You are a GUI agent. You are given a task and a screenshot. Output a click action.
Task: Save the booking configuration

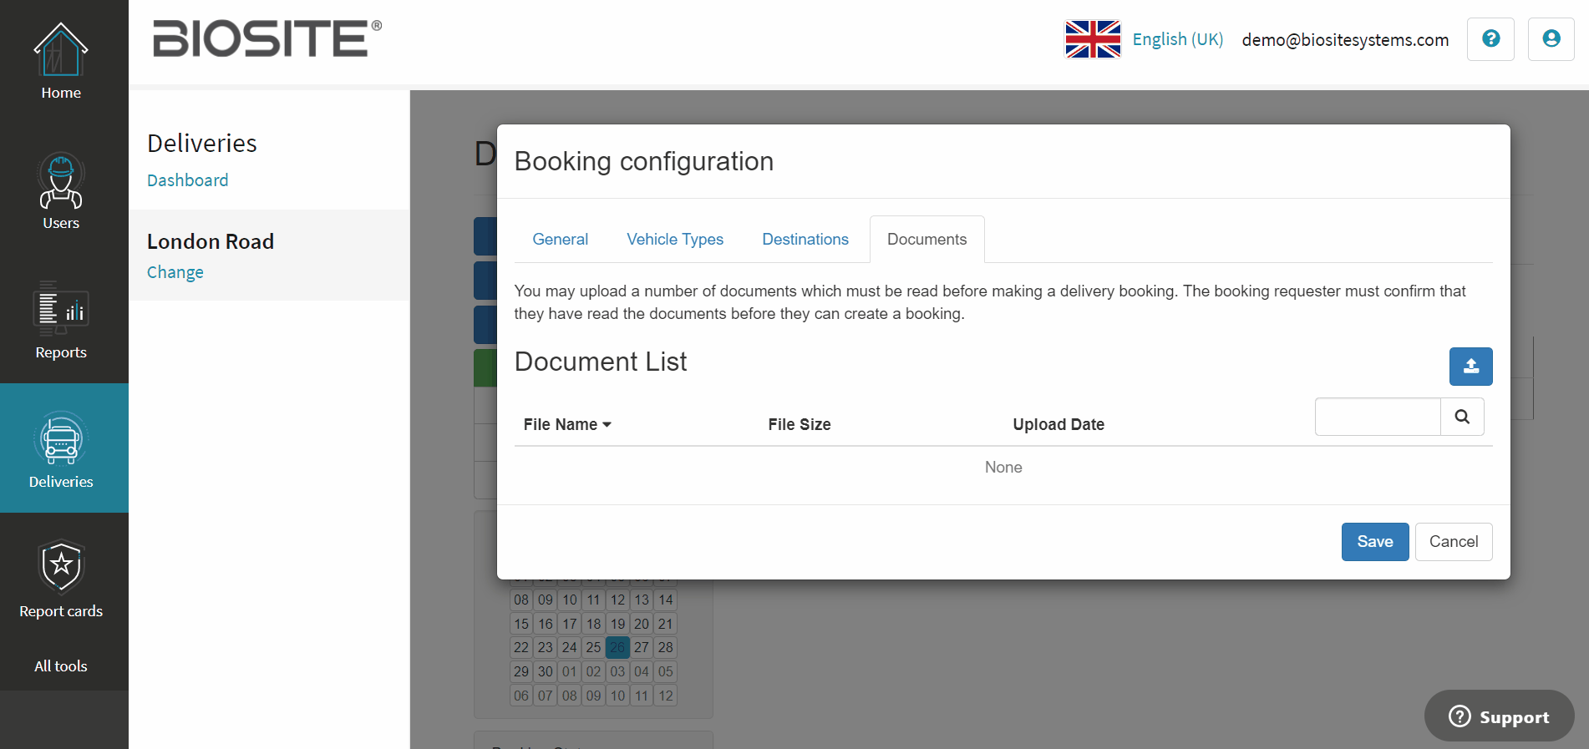coord(1375,542)
